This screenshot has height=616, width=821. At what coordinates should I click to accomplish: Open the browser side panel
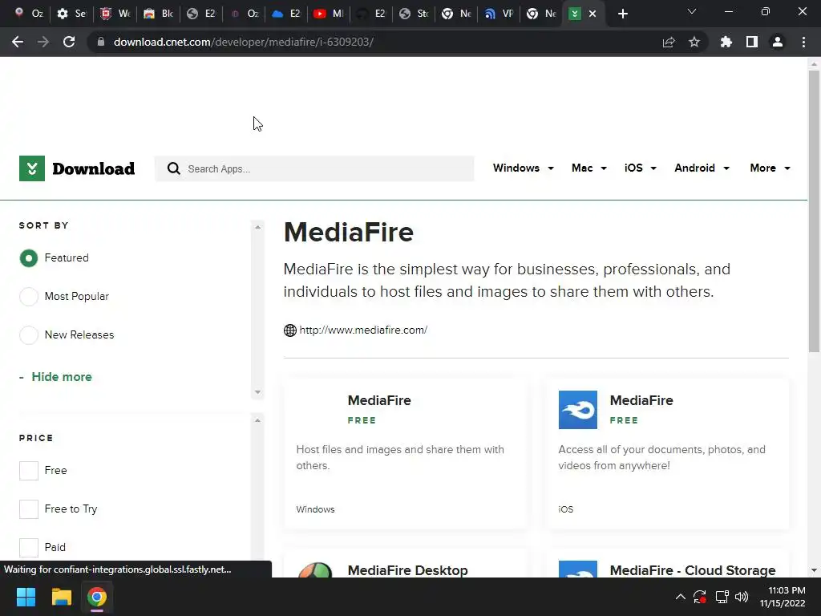(752, 42)
